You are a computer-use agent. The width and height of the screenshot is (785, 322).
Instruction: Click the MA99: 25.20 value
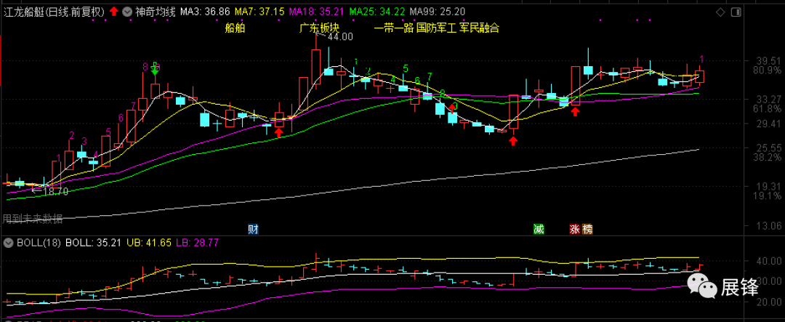437,11
